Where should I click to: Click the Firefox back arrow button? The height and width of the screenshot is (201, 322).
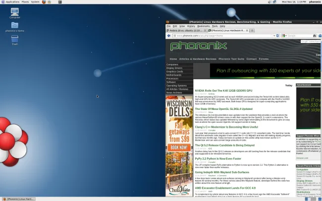click(169, 36)
